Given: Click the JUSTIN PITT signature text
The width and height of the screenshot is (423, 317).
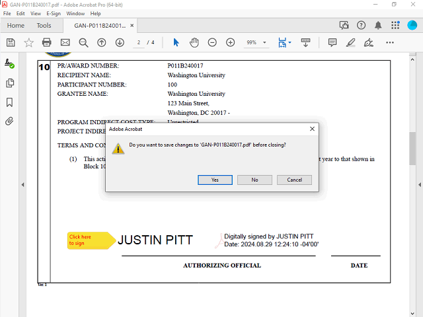Looking at the screenshot, I should tap(155, 240).
